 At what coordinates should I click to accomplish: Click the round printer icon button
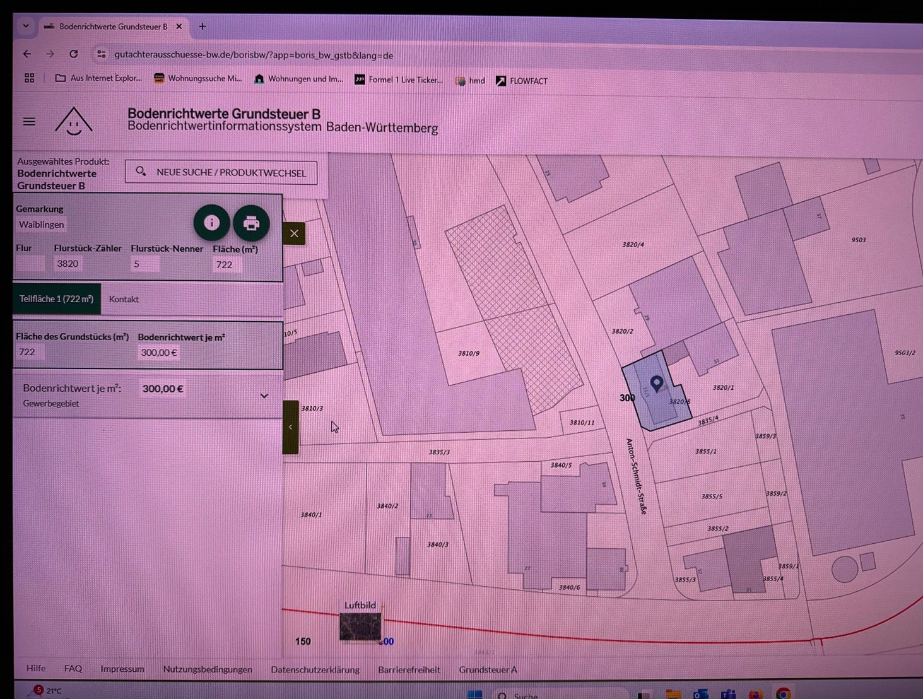click(x=251, y=223)
